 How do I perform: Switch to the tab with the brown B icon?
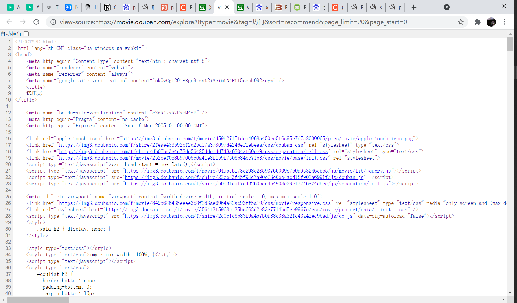281,7
